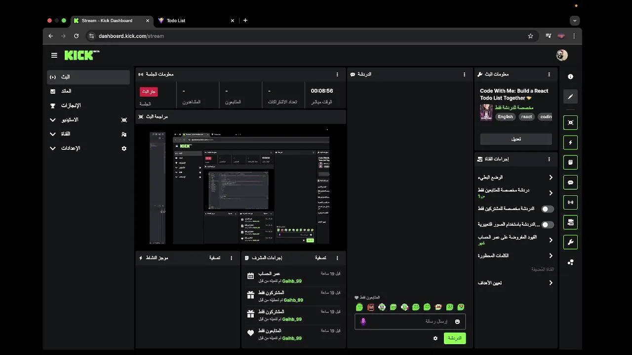Screen dimensions: 632x355
Task: Enable emote-only chat toggle
Action: 548,225
